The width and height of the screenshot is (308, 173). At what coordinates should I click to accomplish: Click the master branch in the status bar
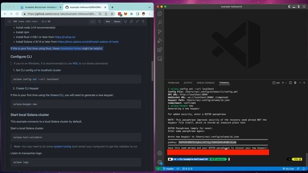(x=168, y=169)
